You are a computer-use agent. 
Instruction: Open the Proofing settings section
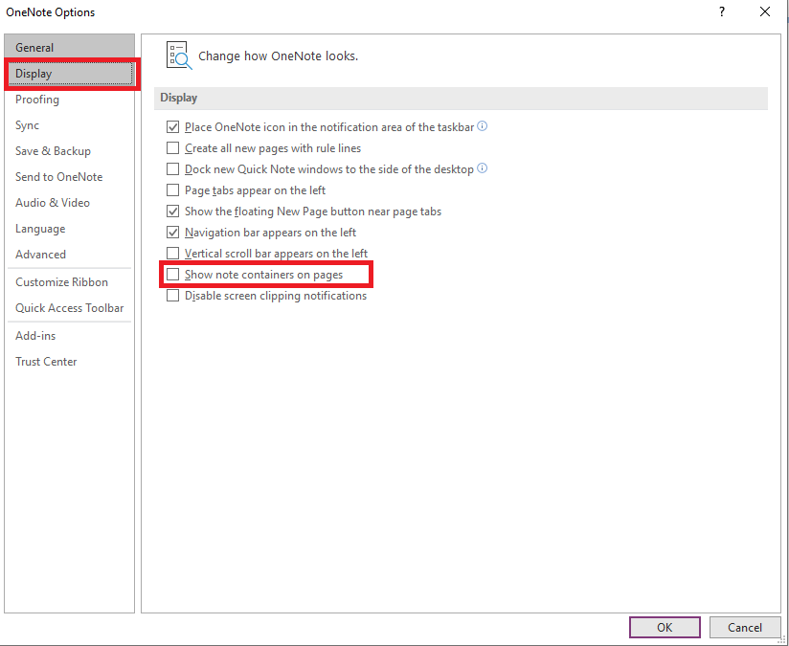(36, 99)
